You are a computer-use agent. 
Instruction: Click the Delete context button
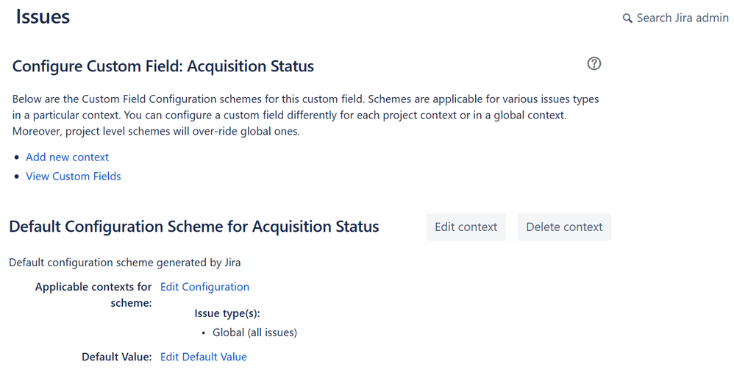pos(564,227)
